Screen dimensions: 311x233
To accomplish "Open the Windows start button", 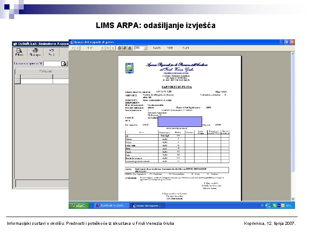I will click(79, 205).
